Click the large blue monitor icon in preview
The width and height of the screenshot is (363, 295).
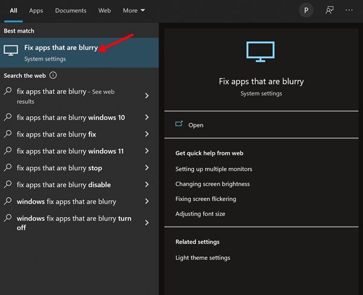pyautogui.click(x=260, y=51)
